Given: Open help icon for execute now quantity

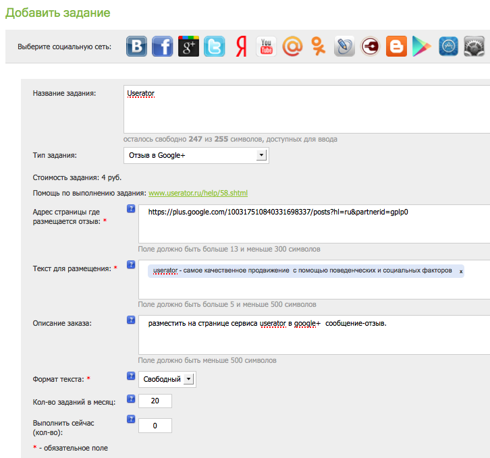Looking at the screenshot, I should tap(131, 420).
